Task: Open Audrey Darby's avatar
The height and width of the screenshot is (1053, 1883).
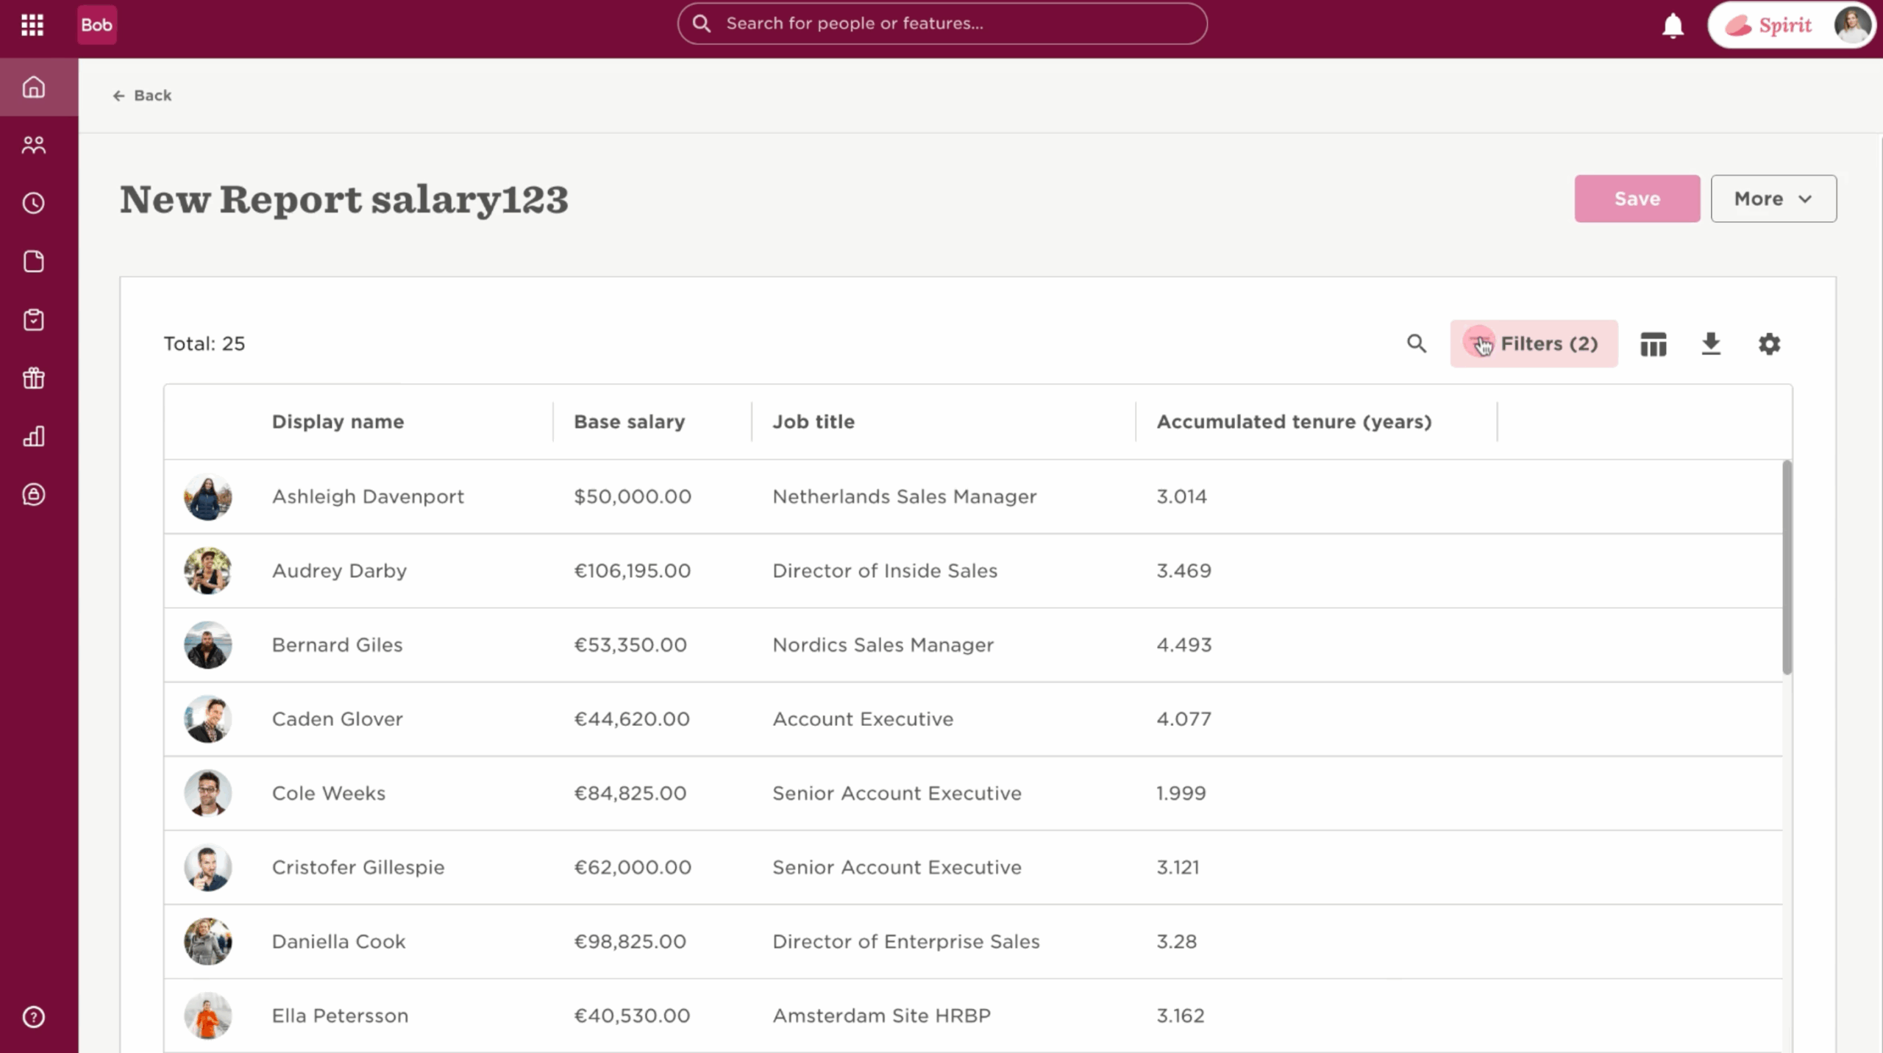Action: click(208, 571)
